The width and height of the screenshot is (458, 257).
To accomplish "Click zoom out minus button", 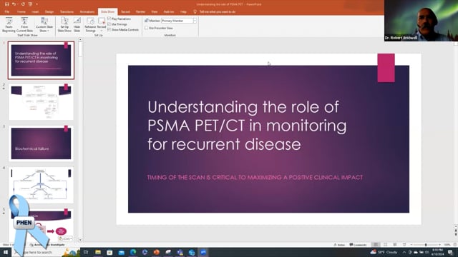I will (411, 245).
